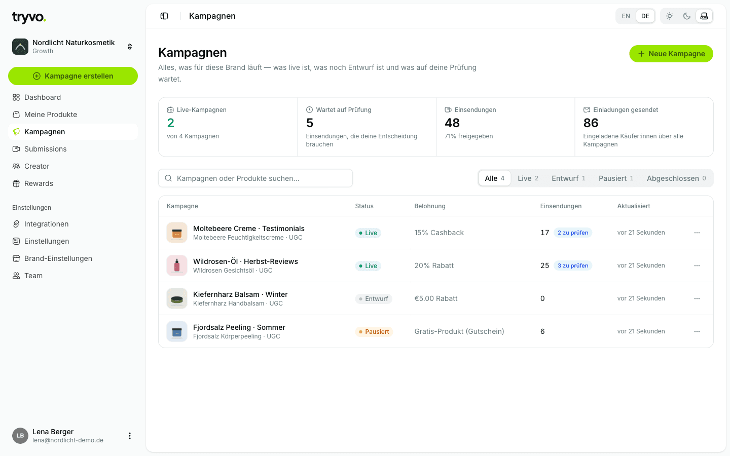
Task: Select the Kampagnen sidebar item
Action: click(x=73, y=132)
